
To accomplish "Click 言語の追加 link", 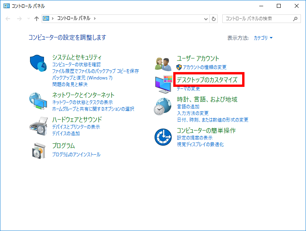I will click(188, 107).
